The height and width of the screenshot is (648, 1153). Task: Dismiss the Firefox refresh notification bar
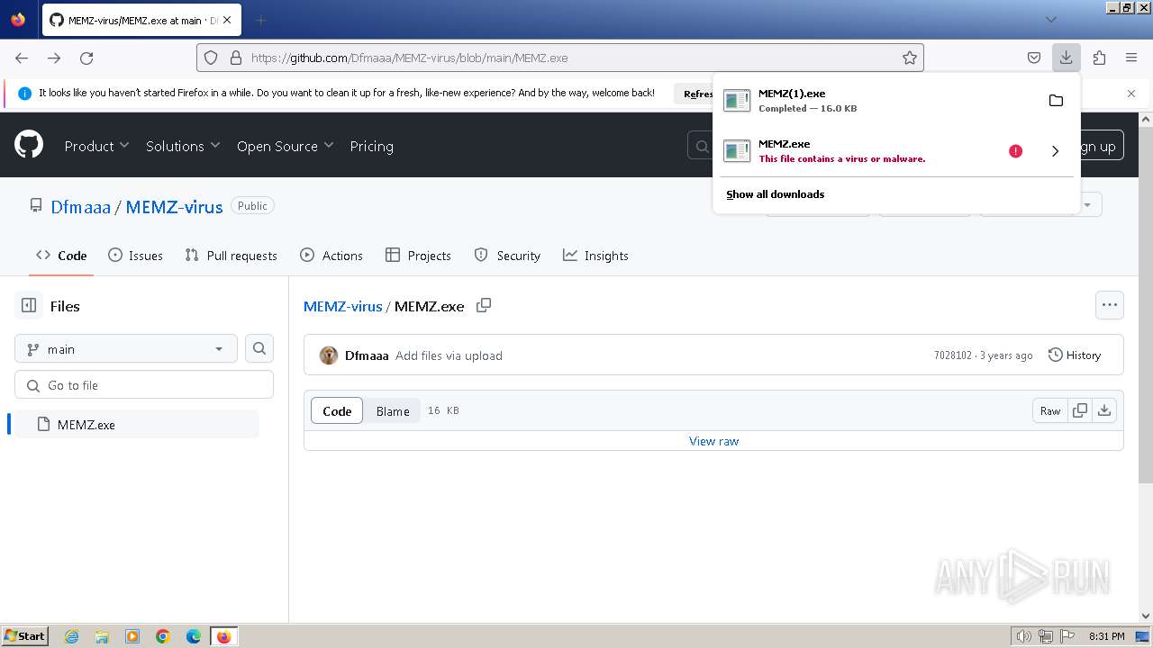click(1131, 93)
